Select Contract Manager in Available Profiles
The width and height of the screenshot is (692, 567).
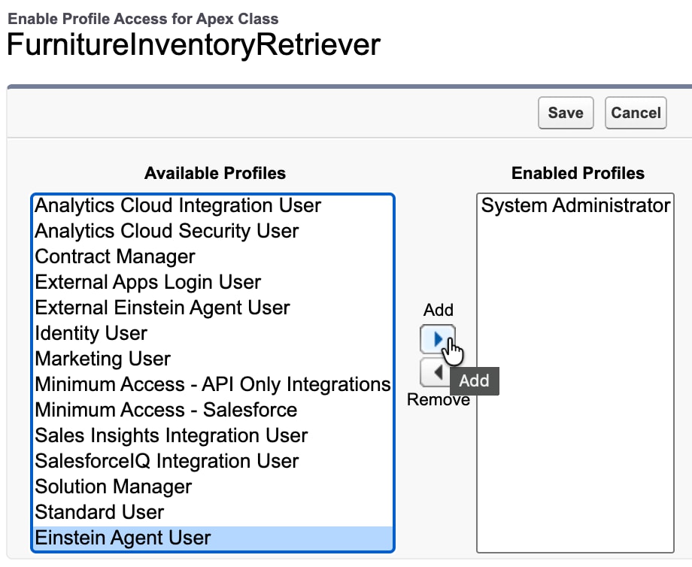click(x=213, y=257)
